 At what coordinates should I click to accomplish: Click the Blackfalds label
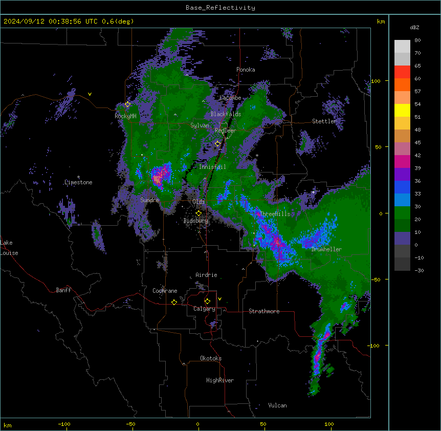coord(226,114)
